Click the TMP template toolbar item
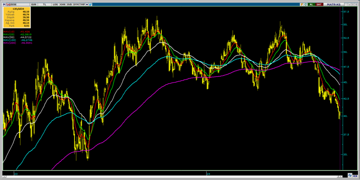This screenshot has width=360, height=180. 82,4
